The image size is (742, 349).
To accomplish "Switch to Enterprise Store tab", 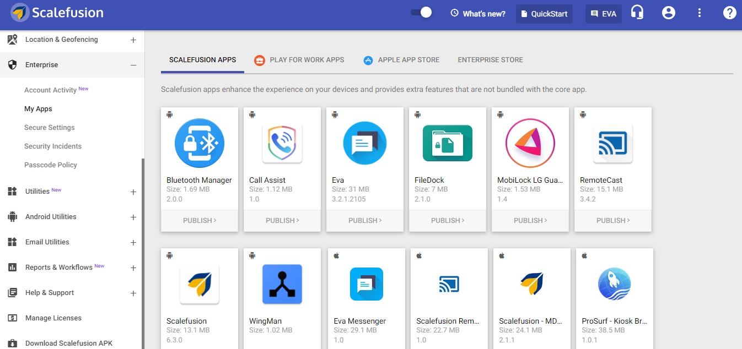I will 491,60.
